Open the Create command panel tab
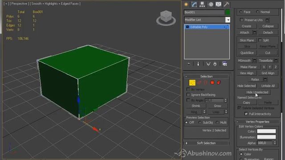The height and width of the screenshot is (160, 285). (x=186, y=4)
